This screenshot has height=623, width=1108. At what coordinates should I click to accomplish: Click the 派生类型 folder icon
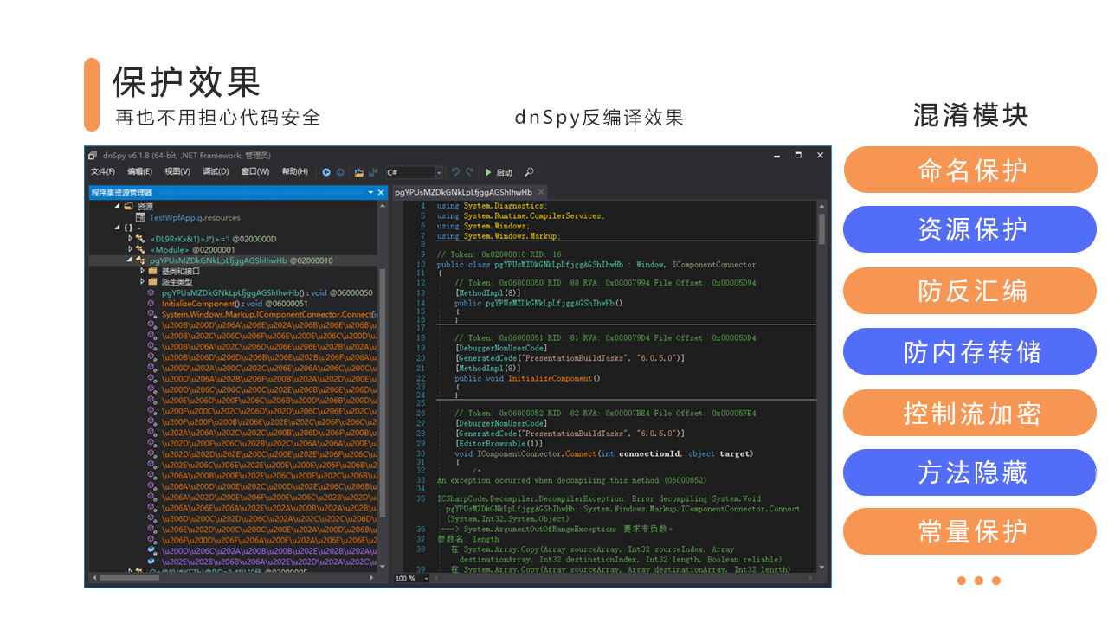click(x=152, y=282)
